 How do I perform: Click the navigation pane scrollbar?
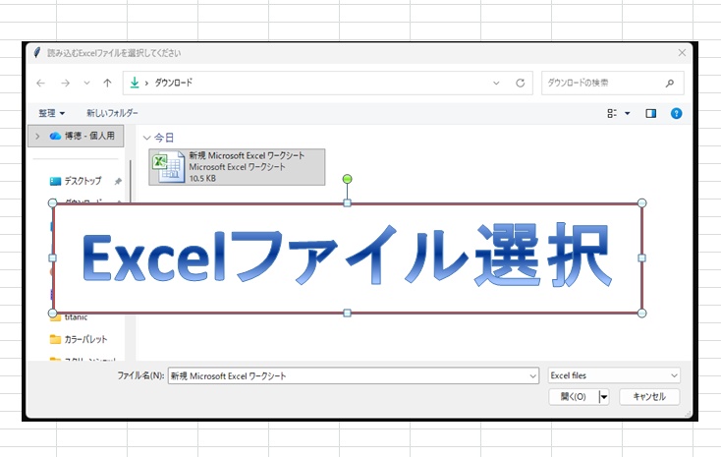pyautogui.click(x=131, y=182)
